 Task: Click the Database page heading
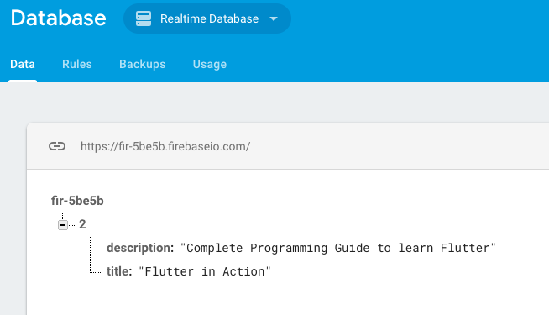point(58,18)
